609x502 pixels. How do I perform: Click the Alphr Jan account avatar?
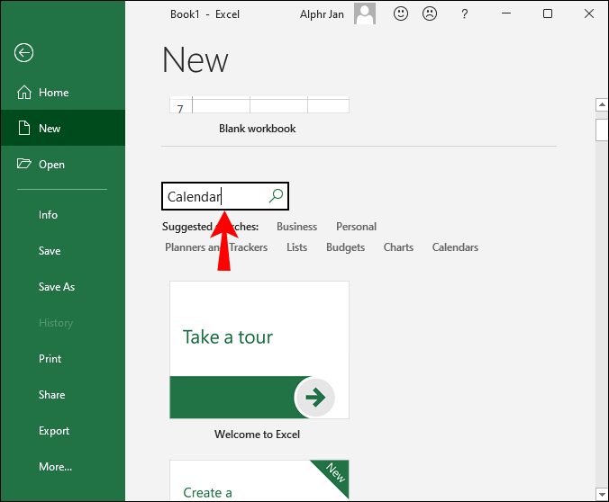point(364,14)
